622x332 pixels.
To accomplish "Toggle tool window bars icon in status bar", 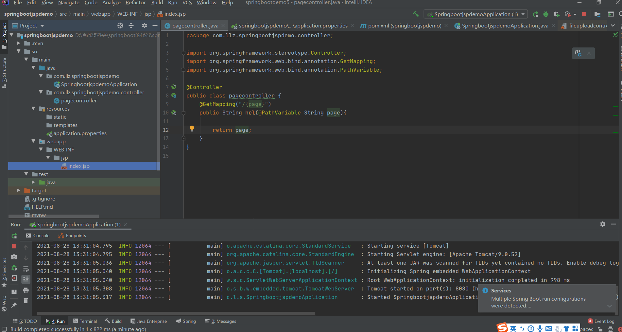I will (x=4, y=329).
